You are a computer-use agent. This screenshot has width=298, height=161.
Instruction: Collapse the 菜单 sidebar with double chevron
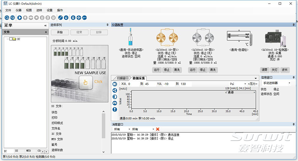45,25
